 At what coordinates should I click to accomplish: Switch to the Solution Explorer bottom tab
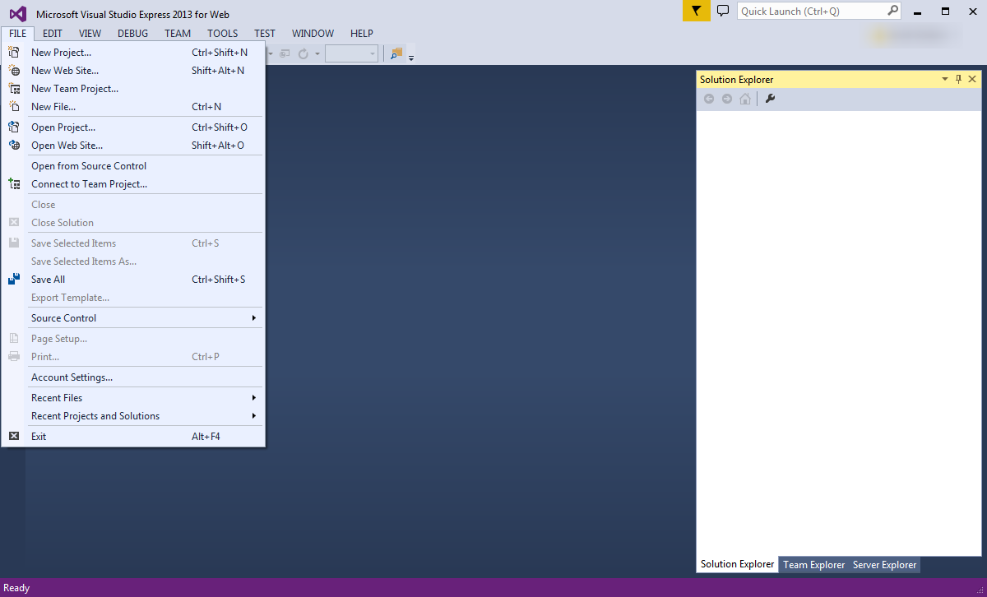click(738, 565)
